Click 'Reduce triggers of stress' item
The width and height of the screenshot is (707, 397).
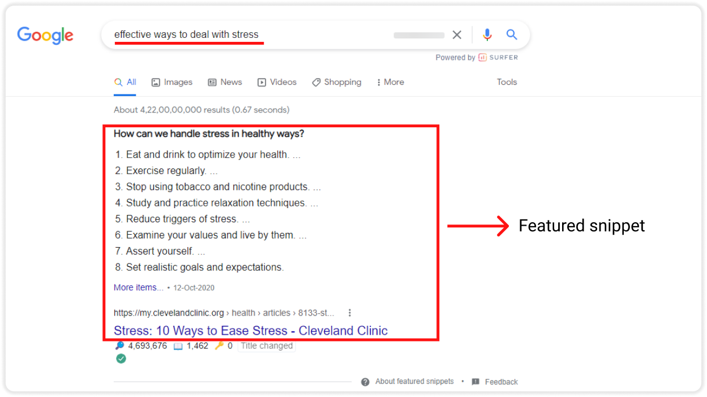click(x=182, y=219)
